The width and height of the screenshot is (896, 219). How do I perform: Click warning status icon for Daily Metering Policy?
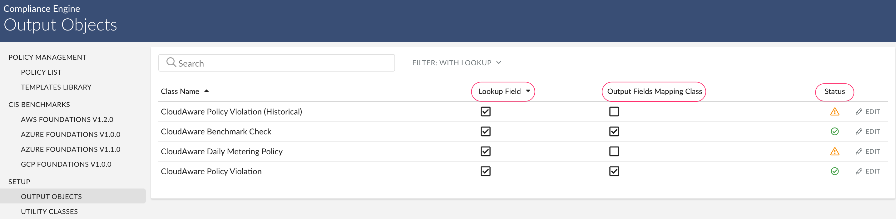(834, 151)
